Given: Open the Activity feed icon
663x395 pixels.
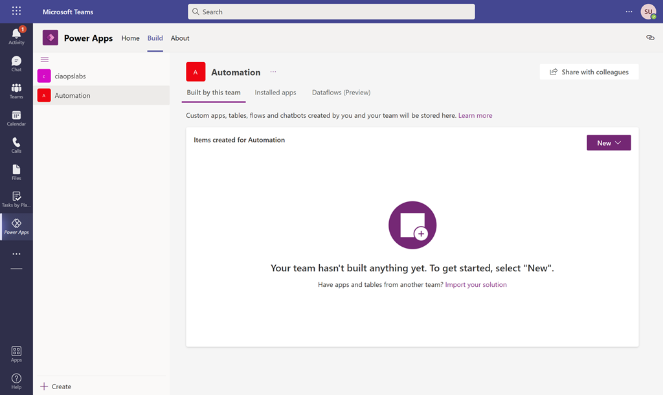Looking at the screenshot, I should pos(16,36).
